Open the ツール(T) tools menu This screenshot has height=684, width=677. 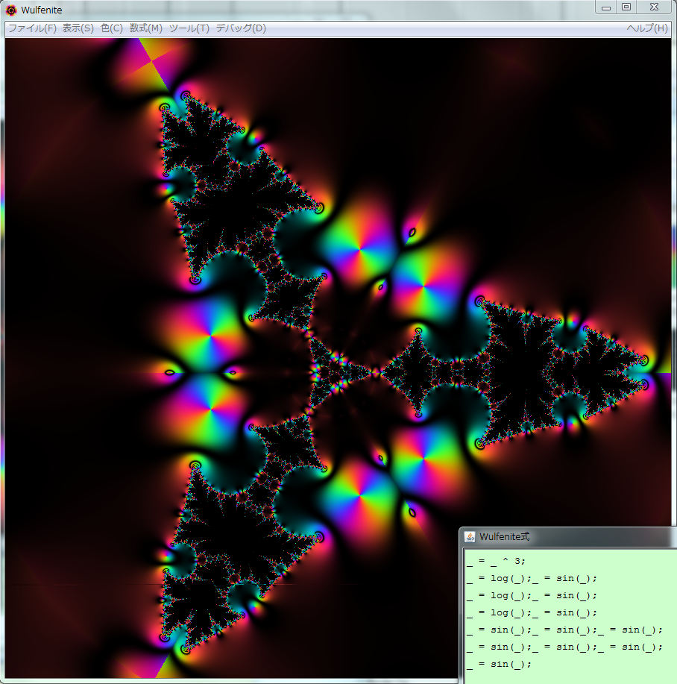[x=189, y=28]
